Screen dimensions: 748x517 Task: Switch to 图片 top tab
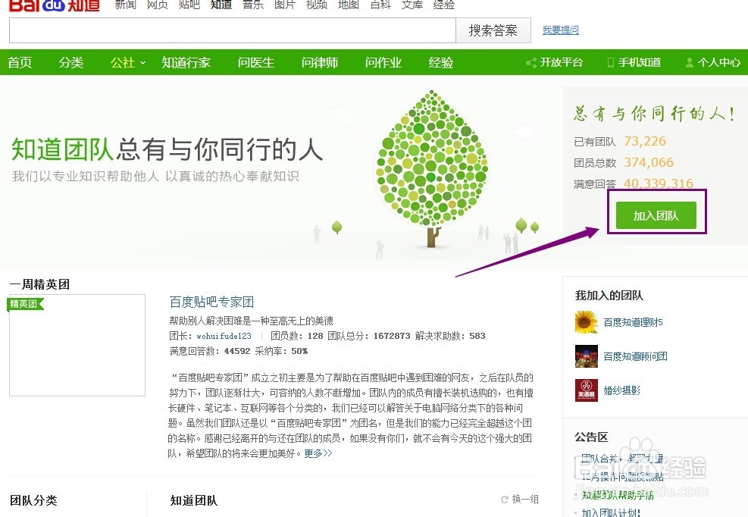point(285,5)
